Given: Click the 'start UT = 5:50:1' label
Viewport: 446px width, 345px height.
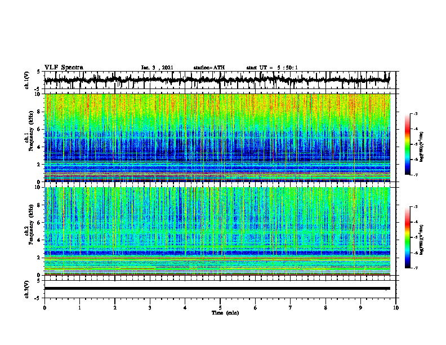Looking at the screenshot, I should (x=272, y=68).
